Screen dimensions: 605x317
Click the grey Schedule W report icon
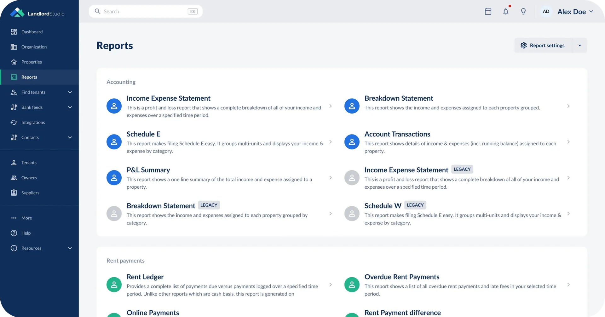point(352,214)
